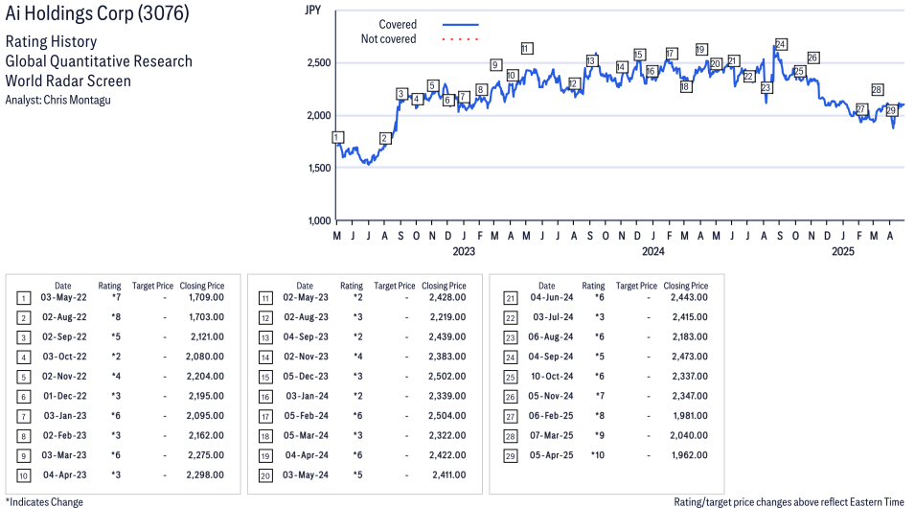Click row number box 27 in the third table
Image resolution: width=915 pixels, height=508 pixels.
(x=510, y=417)
